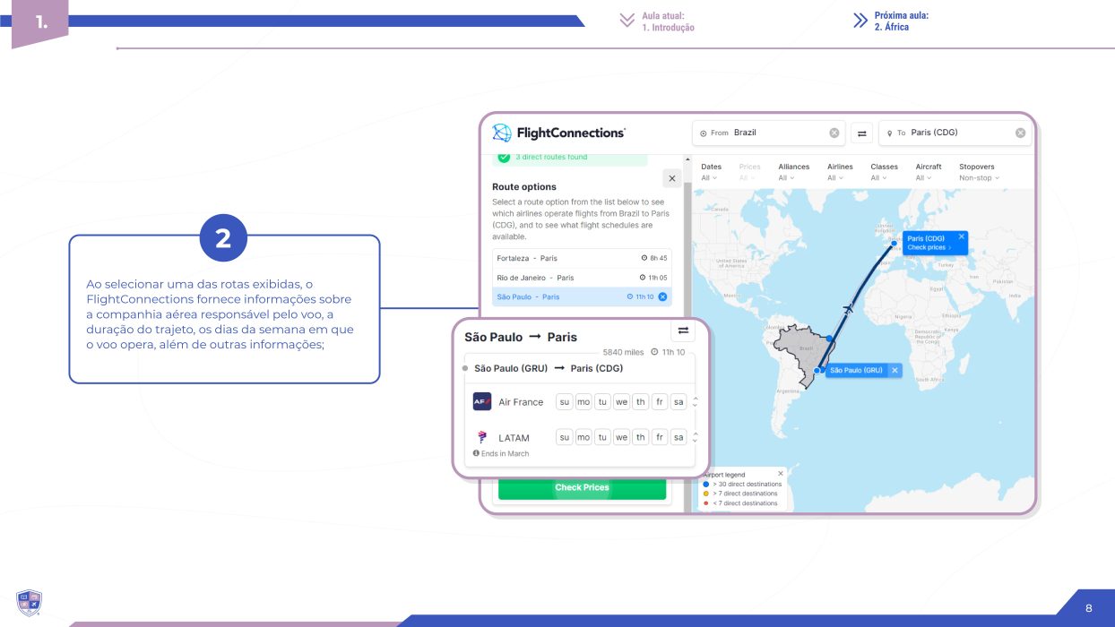The image size is (1115, 627).
Task: Click the "Route options" heading
Action: click(x=524, y=187)
